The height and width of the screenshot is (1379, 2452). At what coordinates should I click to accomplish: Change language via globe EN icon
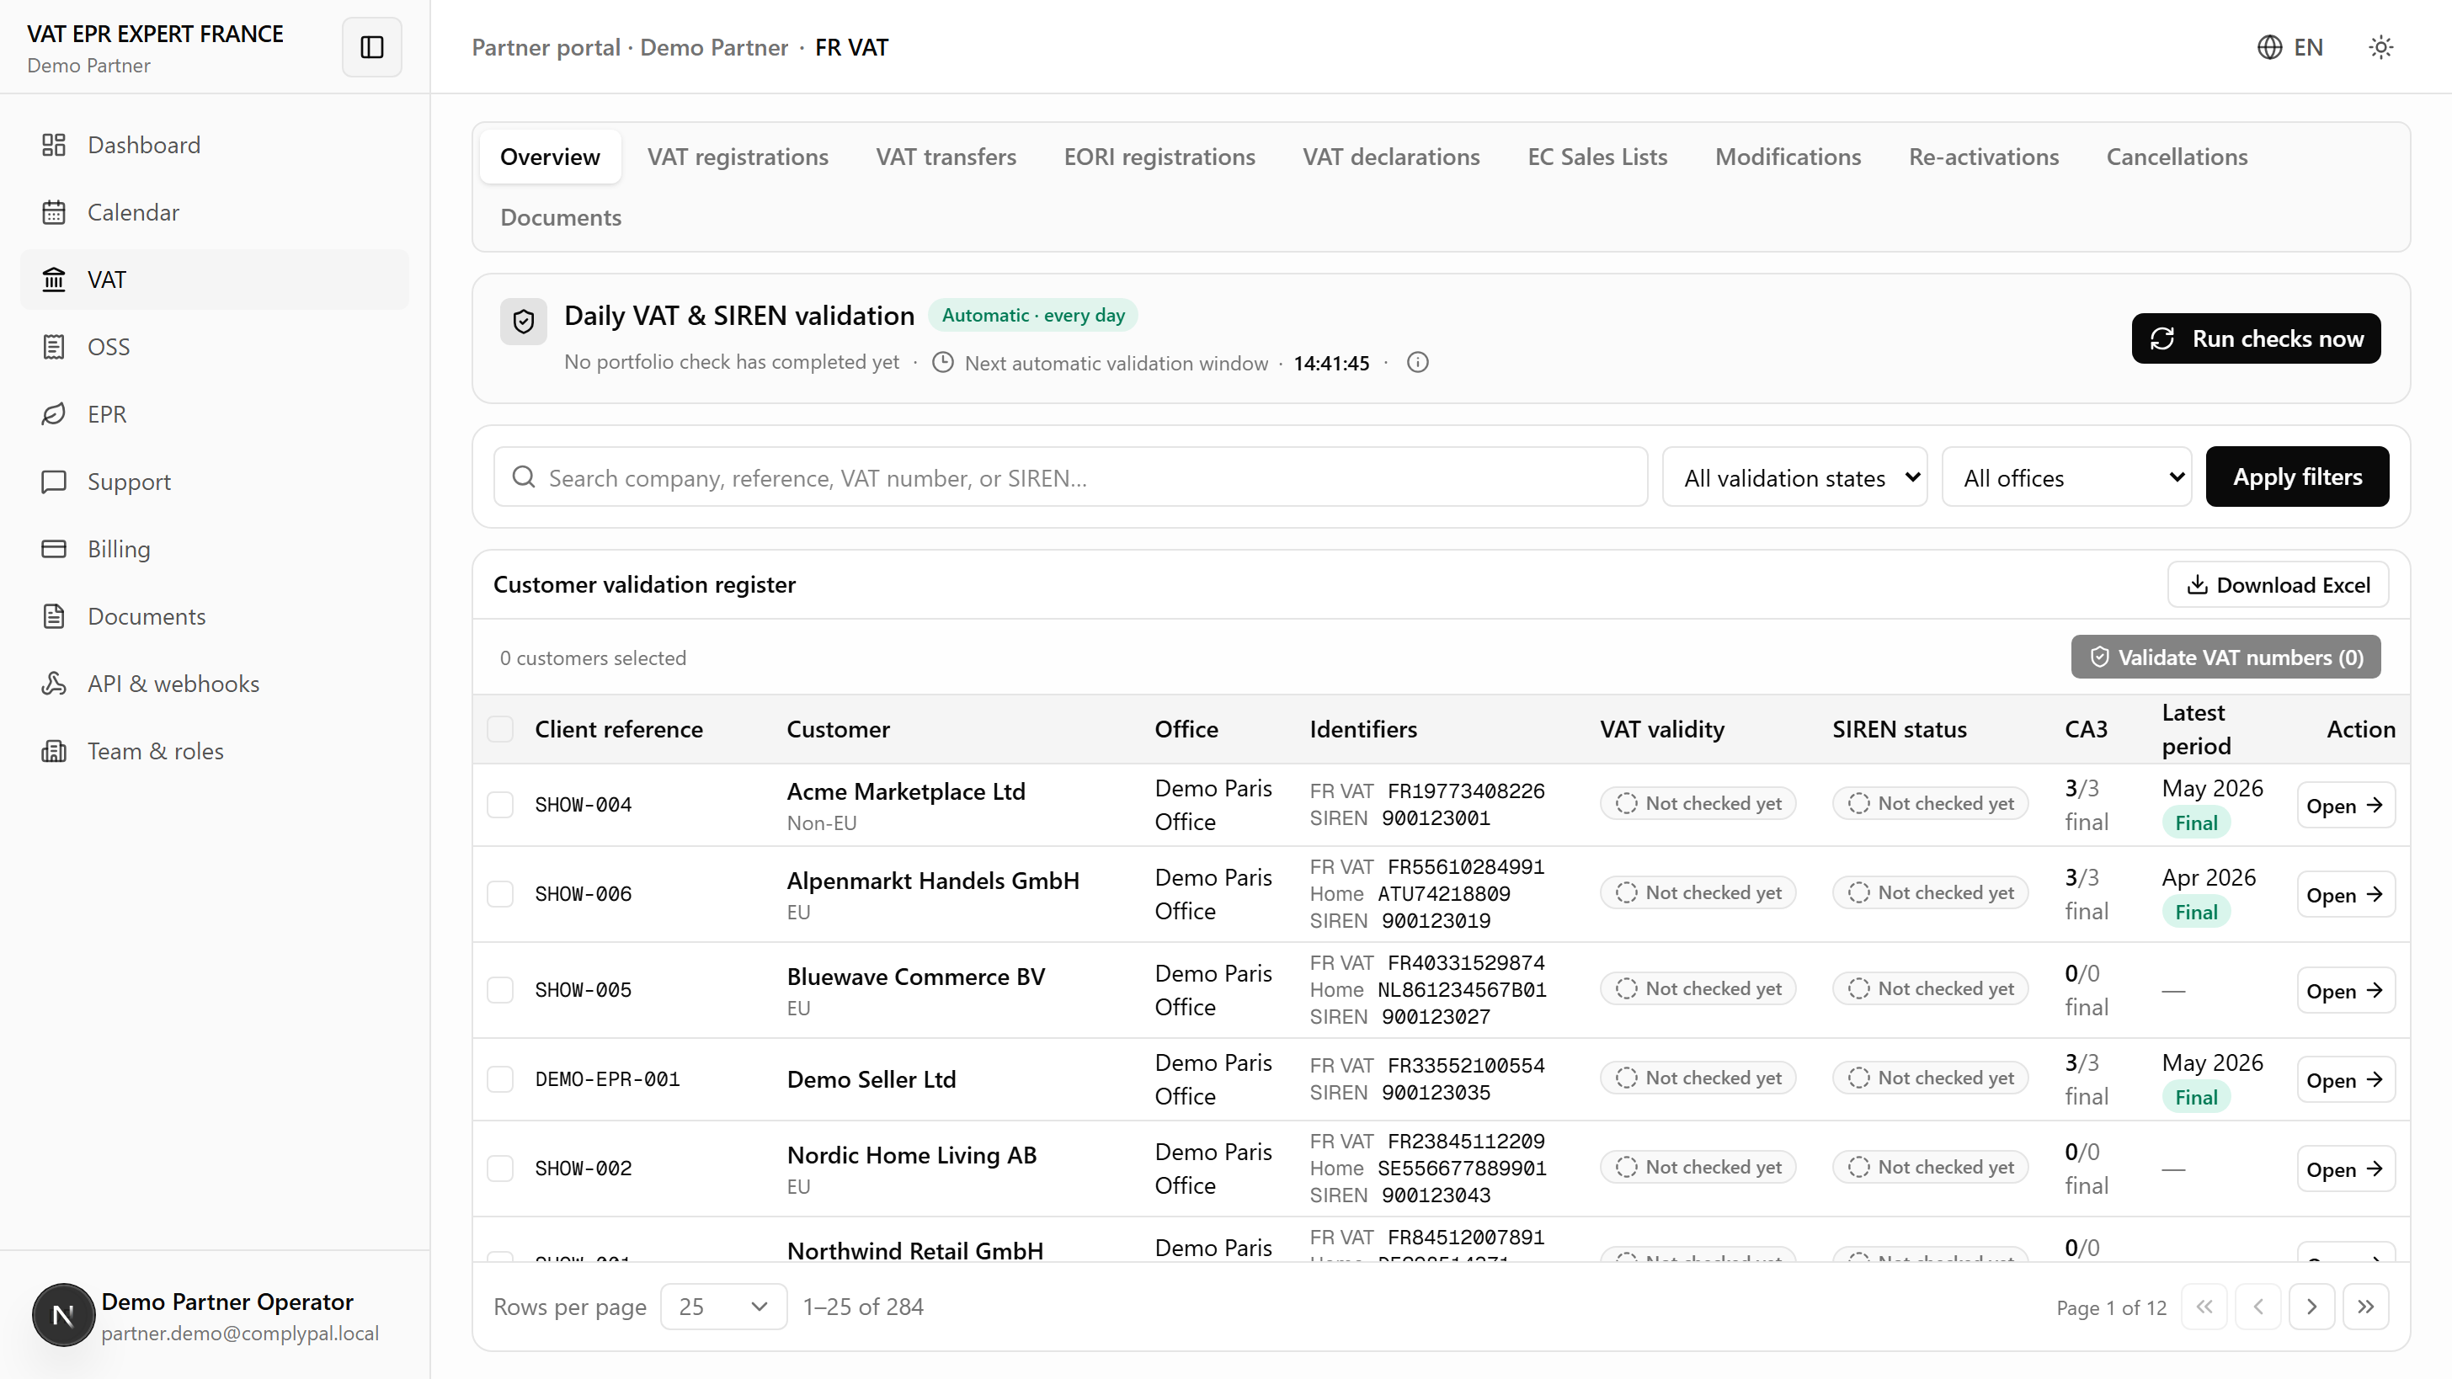coord(2290,46)
